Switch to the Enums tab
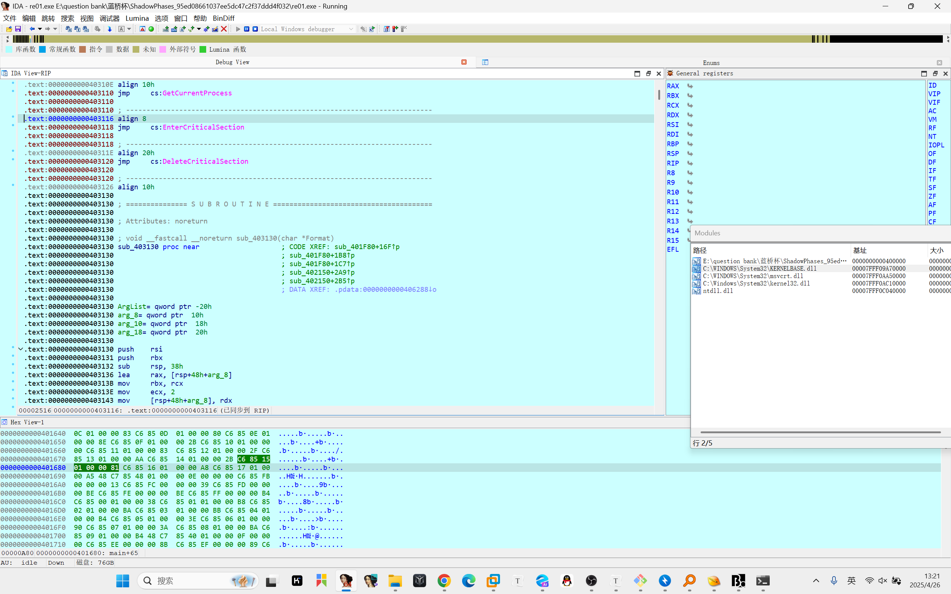 click(711, 63)
